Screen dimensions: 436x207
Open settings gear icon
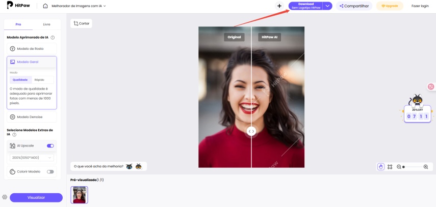coord(5,197)
